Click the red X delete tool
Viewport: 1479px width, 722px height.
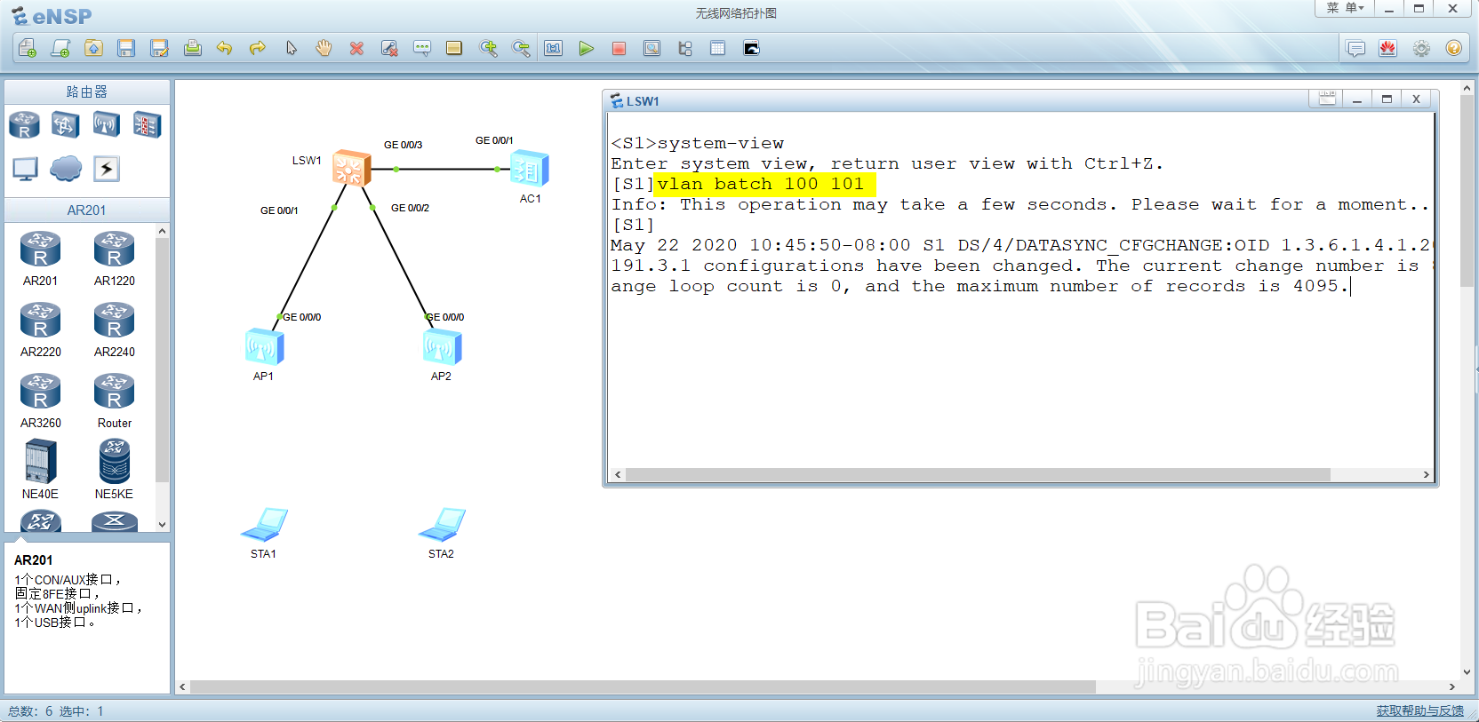(356, 48)
